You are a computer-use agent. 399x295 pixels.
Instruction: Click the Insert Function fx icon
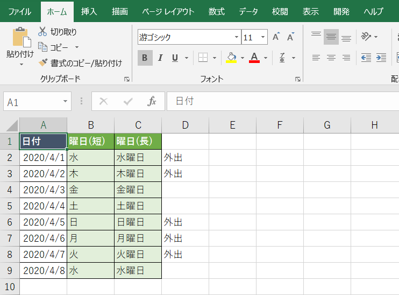click(x=152, y=101)
